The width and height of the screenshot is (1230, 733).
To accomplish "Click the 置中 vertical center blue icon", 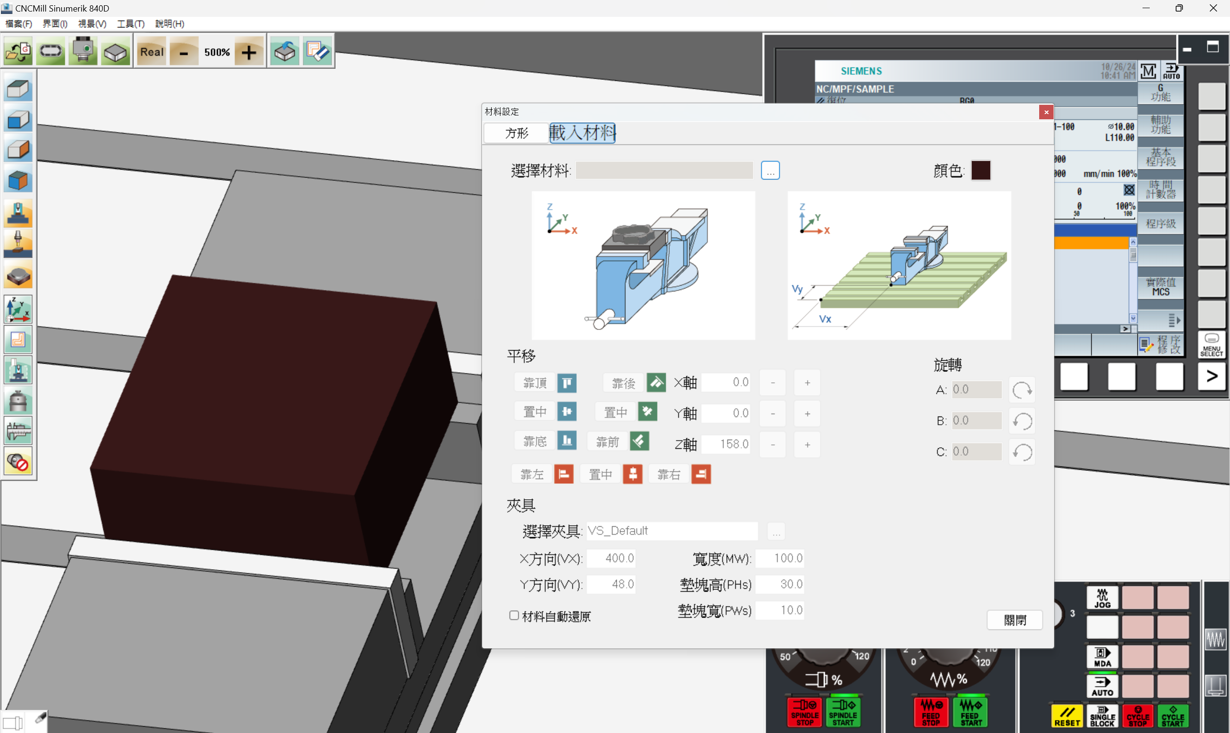I will (567, 411).
